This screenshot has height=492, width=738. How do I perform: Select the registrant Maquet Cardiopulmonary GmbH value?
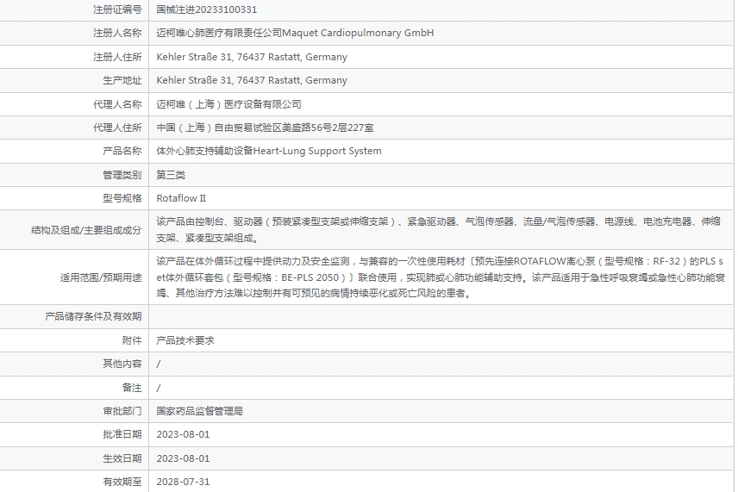pos(295,33)
